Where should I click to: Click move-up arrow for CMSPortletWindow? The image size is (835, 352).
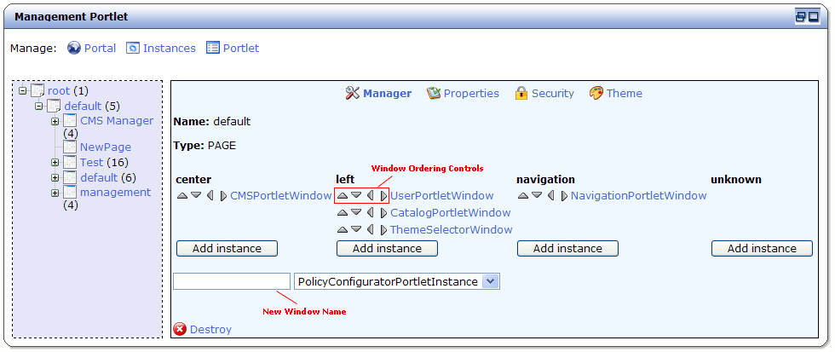[x=182, y=196]
